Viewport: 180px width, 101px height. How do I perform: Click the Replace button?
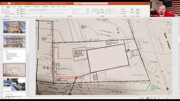point(124,11)
